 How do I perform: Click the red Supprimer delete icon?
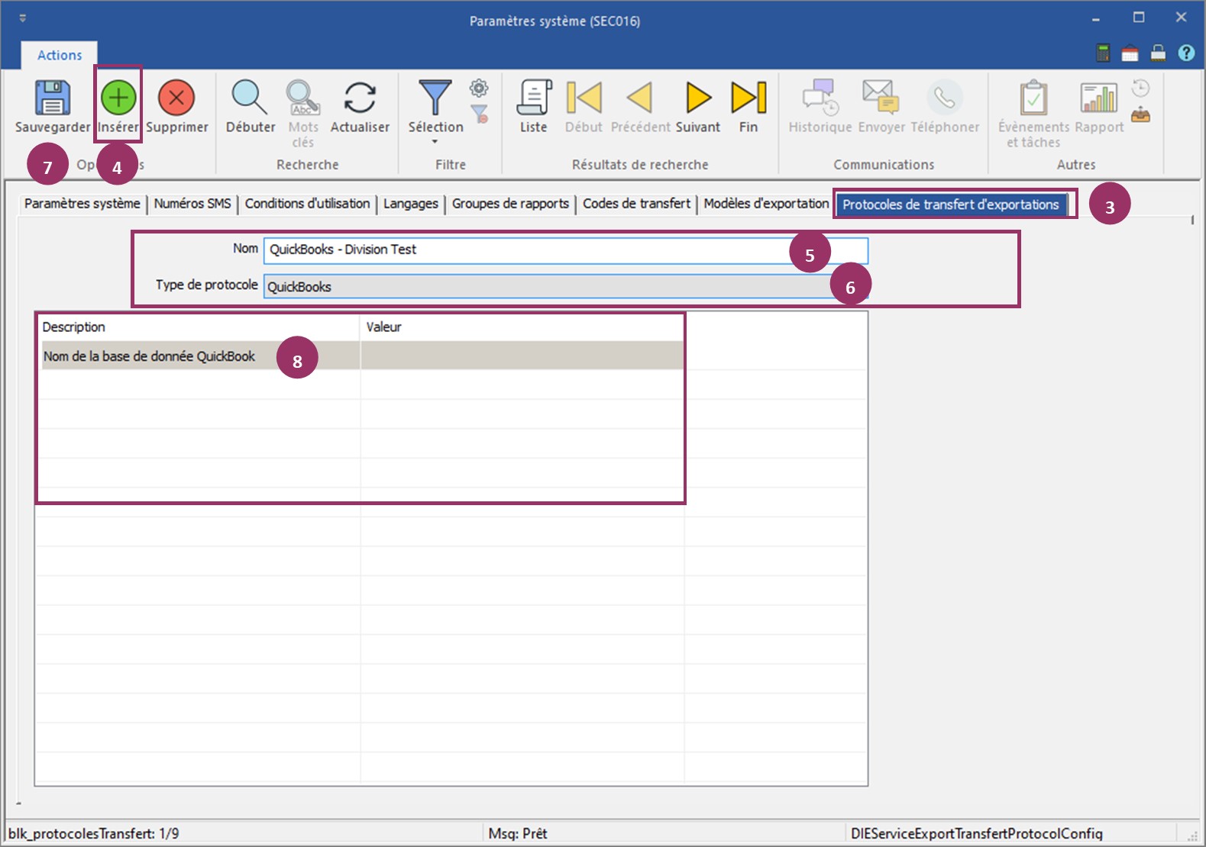click(x=176, y=98)
